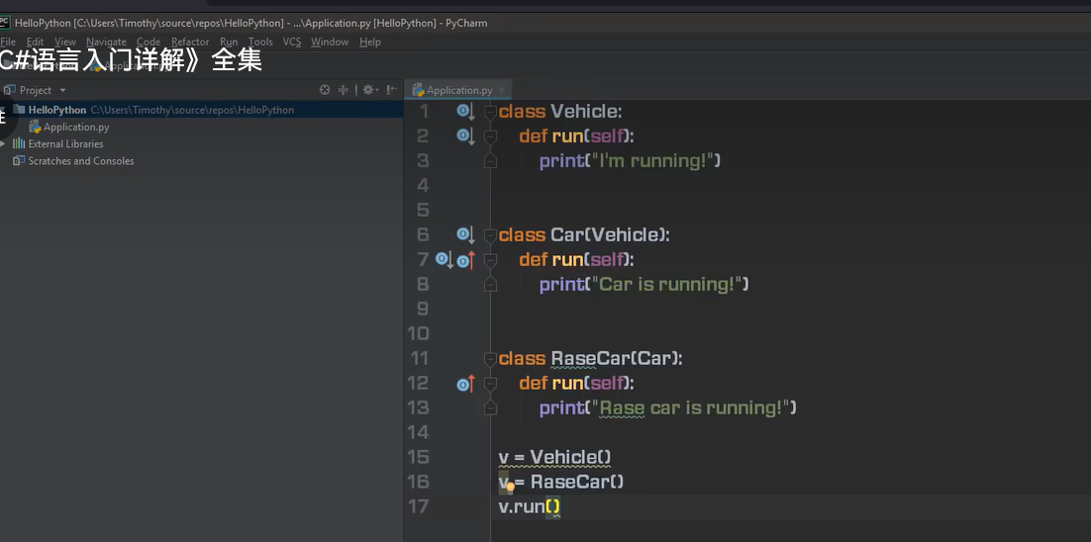Open the Tools menu
This screenshot has width=1091, height=542.
[x=260, y=42]
